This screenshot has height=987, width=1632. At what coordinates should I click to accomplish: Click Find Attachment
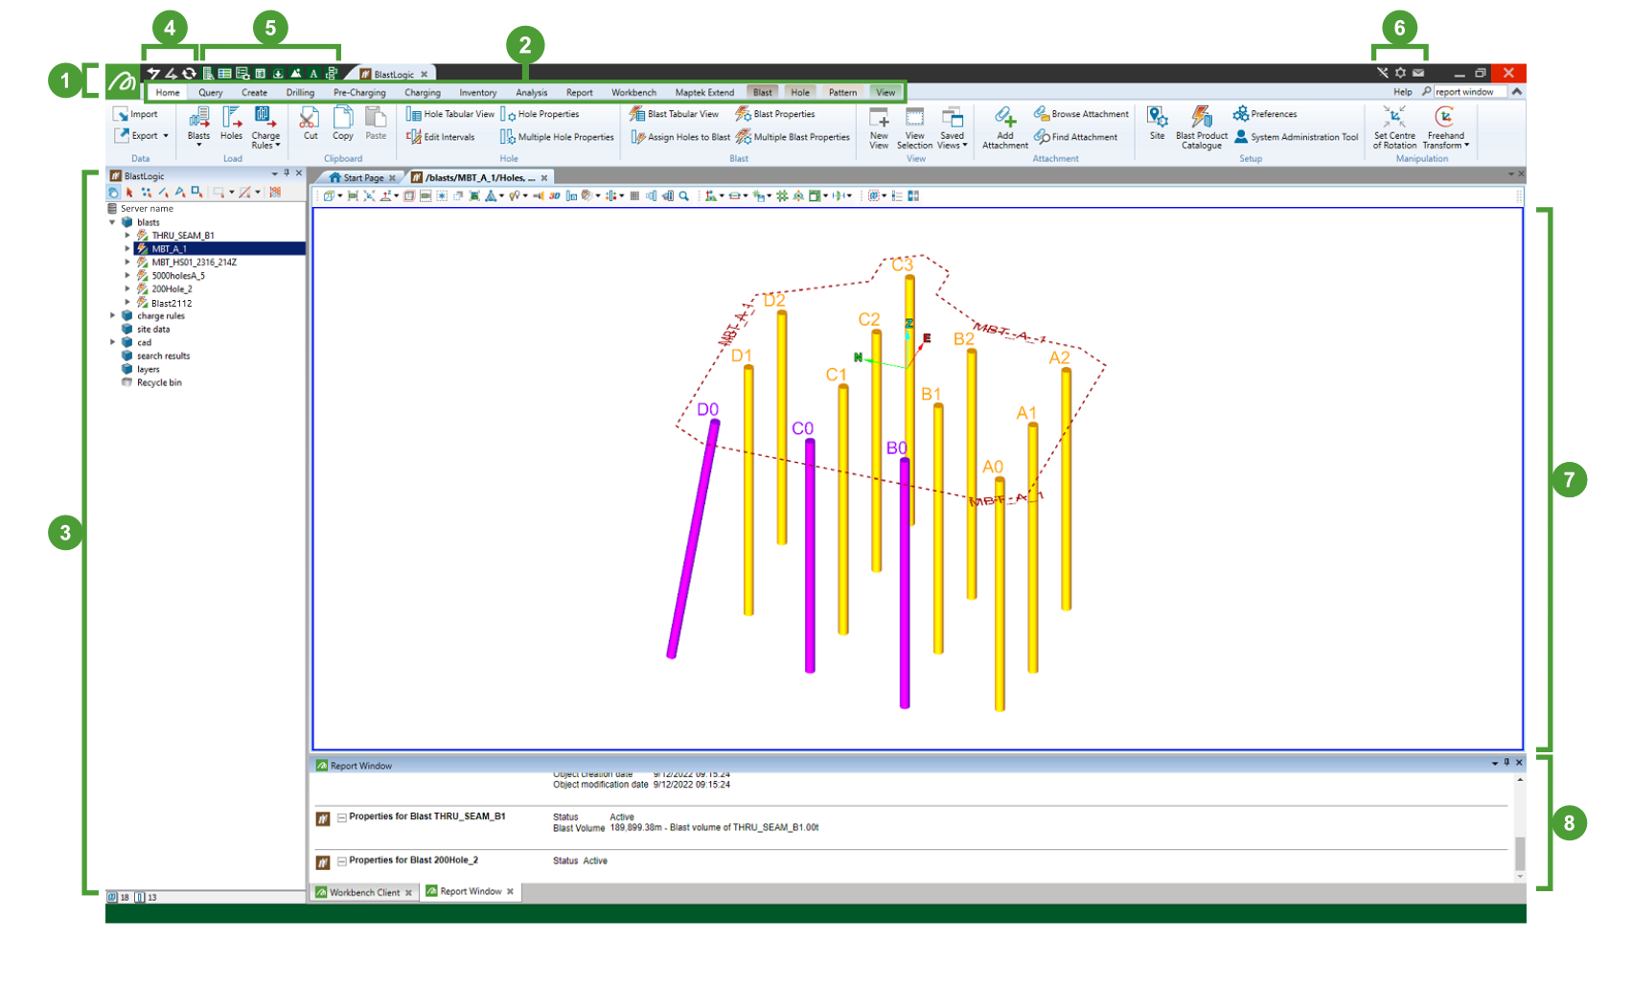tap(1076, 137)
